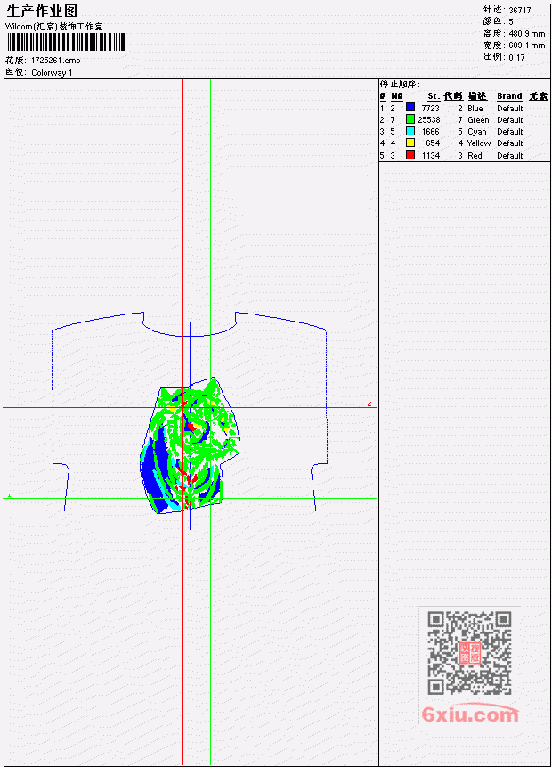Choose the red swatch next to 1134
The image size is (552, 767).
tap(410, 155)
